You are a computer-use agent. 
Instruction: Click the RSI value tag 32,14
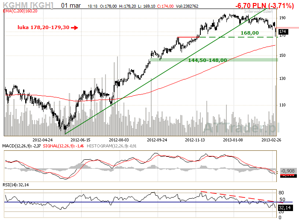(x=285, y=208)
